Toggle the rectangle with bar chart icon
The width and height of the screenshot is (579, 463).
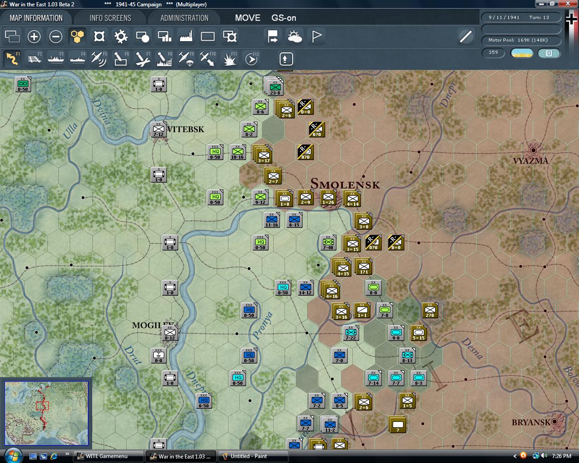tap(164, 36)
